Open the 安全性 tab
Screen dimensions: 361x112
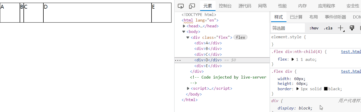coord(353,6)
